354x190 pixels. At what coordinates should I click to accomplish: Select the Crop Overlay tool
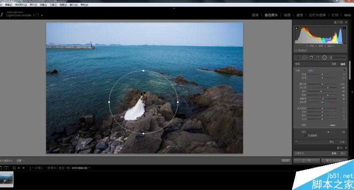point(298,57)
